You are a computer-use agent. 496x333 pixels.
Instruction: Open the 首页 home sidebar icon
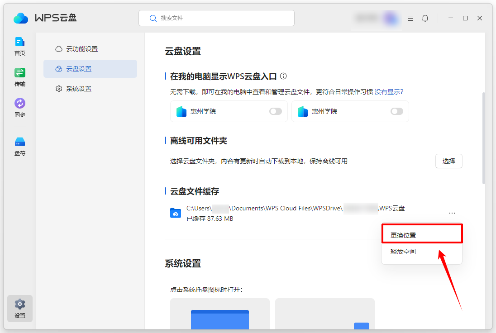(x=19, y=46)
